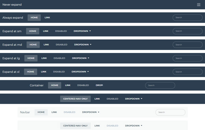Select Centered Nav Only in light navbar
Screen dimensions: 205x130
pos(75,126)
